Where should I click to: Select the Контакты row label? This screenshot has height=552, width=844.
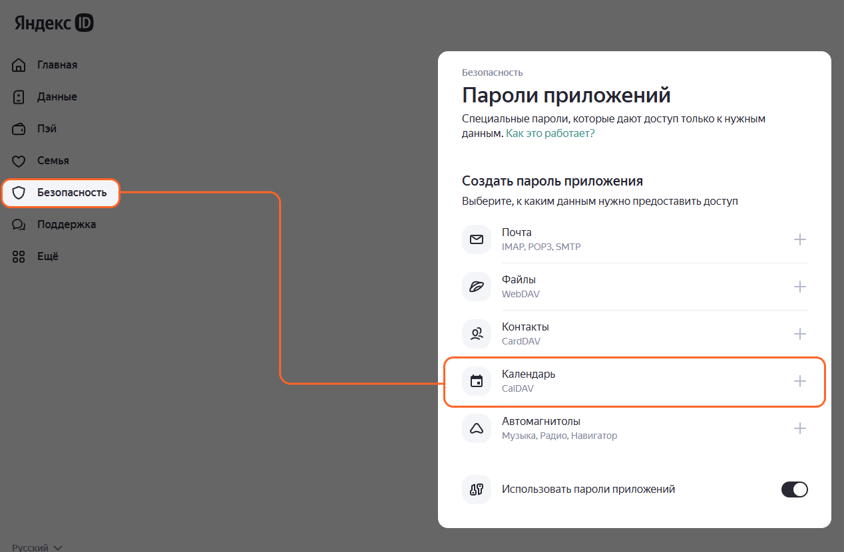(525, 327)
